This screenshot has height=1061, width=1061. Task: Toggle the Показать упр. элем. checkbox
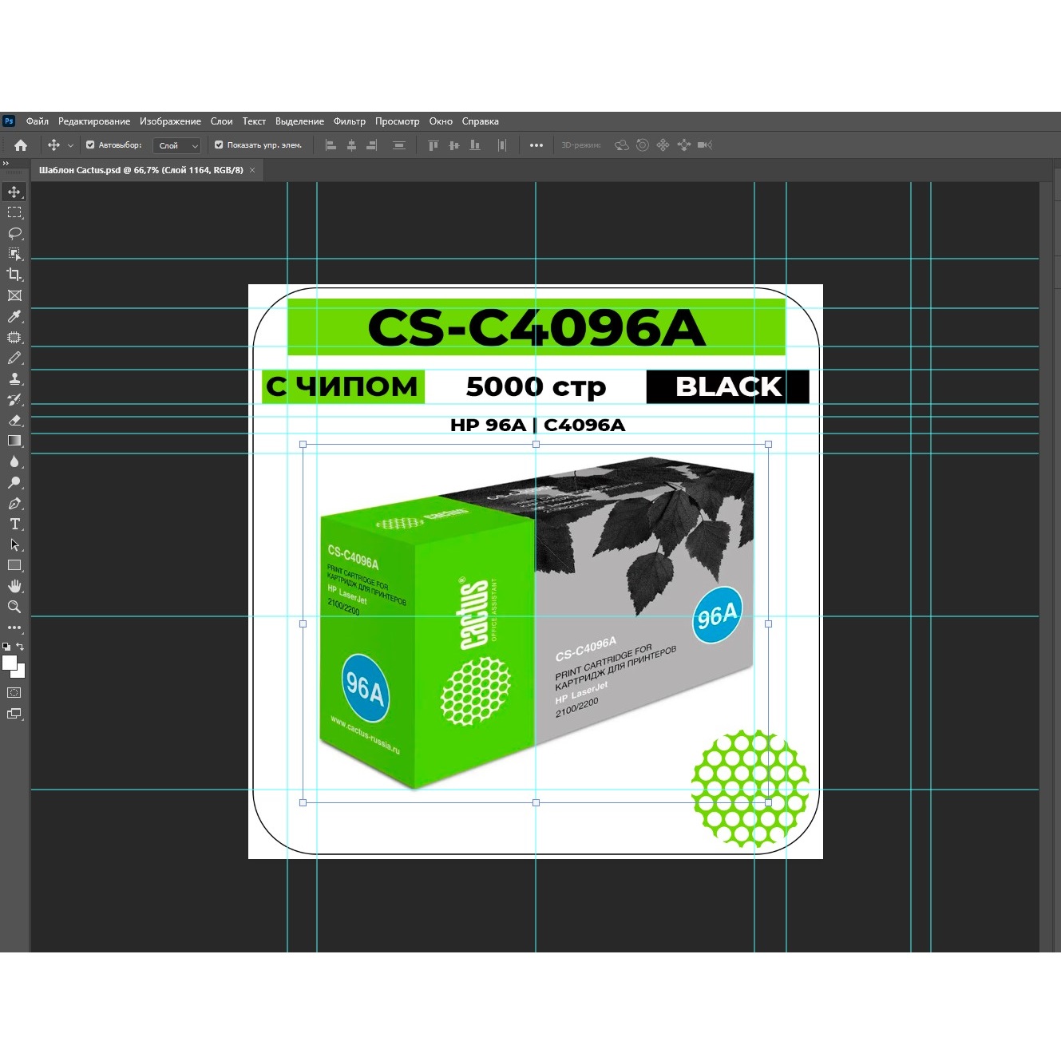pos(219,145)
